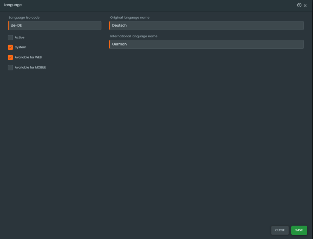This screenshot has height=239, width=313.
Task: Uncheck the System checkbox
Action: tap(10, 48)
